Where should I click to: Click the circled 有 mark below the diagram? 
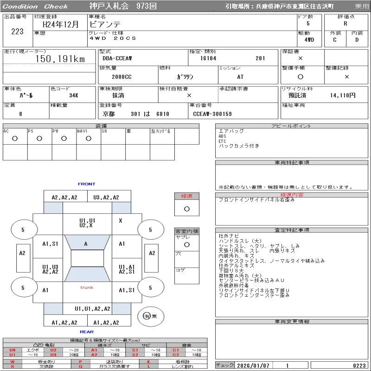coord(147,316)
